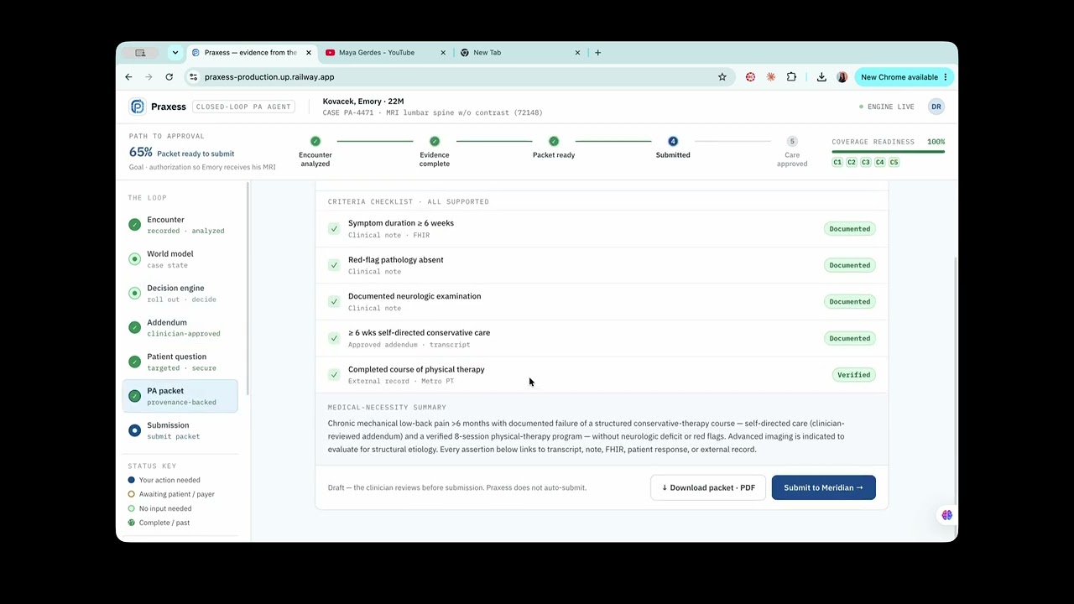This screenshot has height=604, width=1074.
Task: Select the C3 coverage chip
Action: 866,162
